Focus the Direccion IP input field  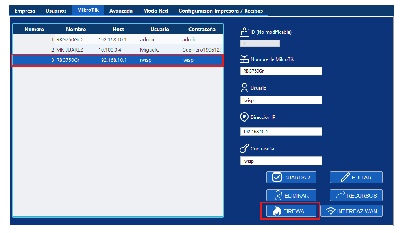click(x=281, y=131)
